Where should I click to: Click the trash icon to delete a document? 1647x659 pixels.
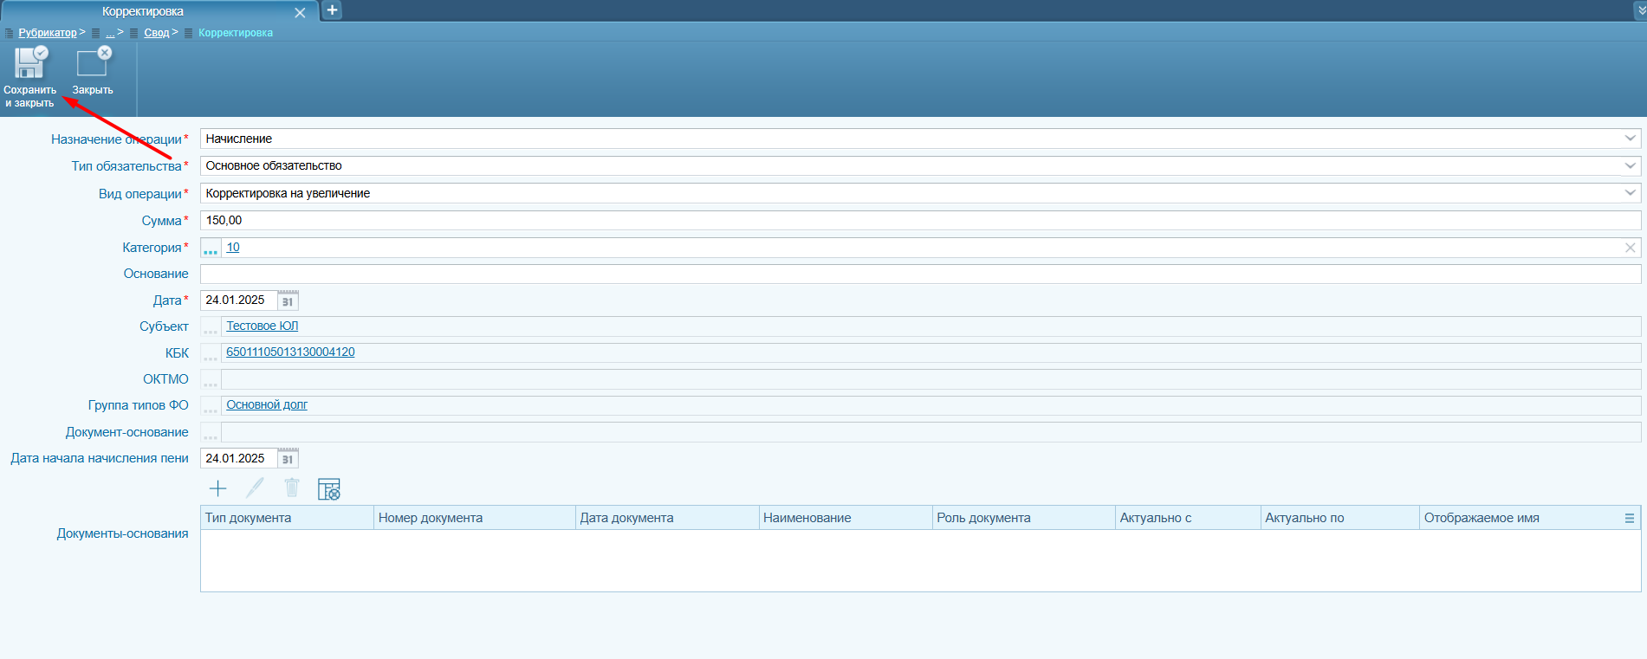click(292, 488)
